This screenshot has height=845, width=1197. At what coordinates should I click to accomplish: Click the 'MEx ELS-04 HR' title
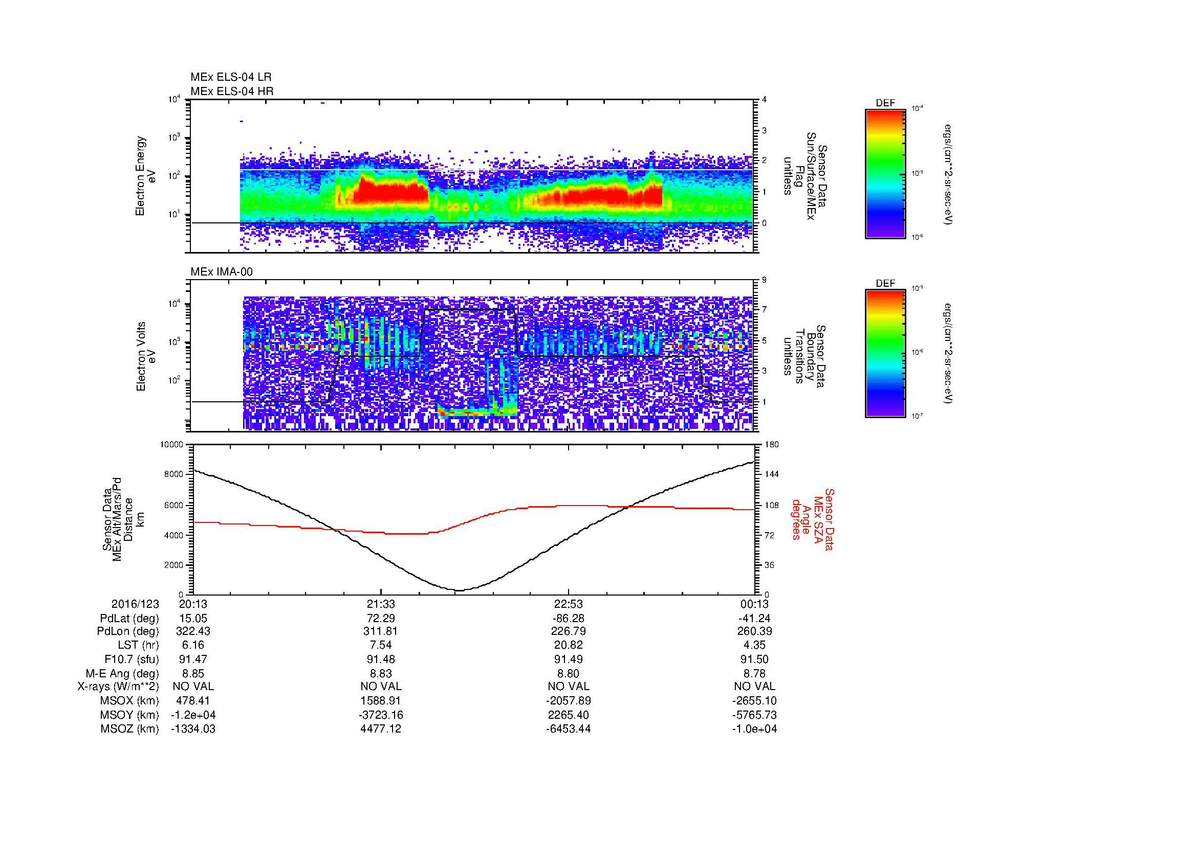(232, 92)
